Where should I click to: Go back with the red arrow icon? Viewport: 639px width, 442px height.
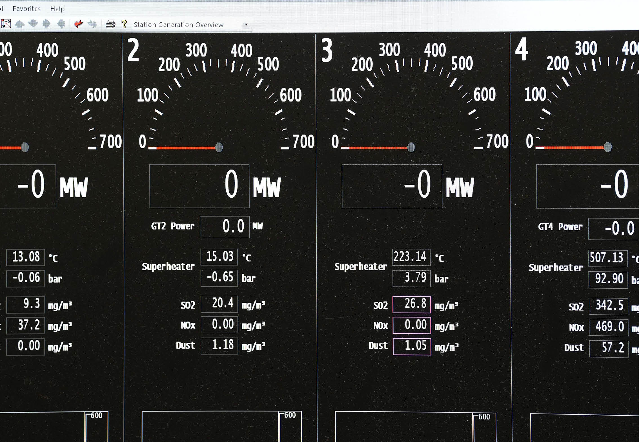point(78,24)
